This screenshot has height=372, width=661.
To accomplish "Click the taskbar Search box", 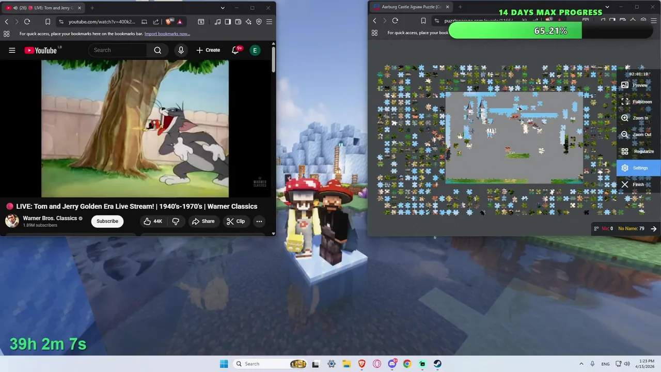I will (x=271, y=364).
